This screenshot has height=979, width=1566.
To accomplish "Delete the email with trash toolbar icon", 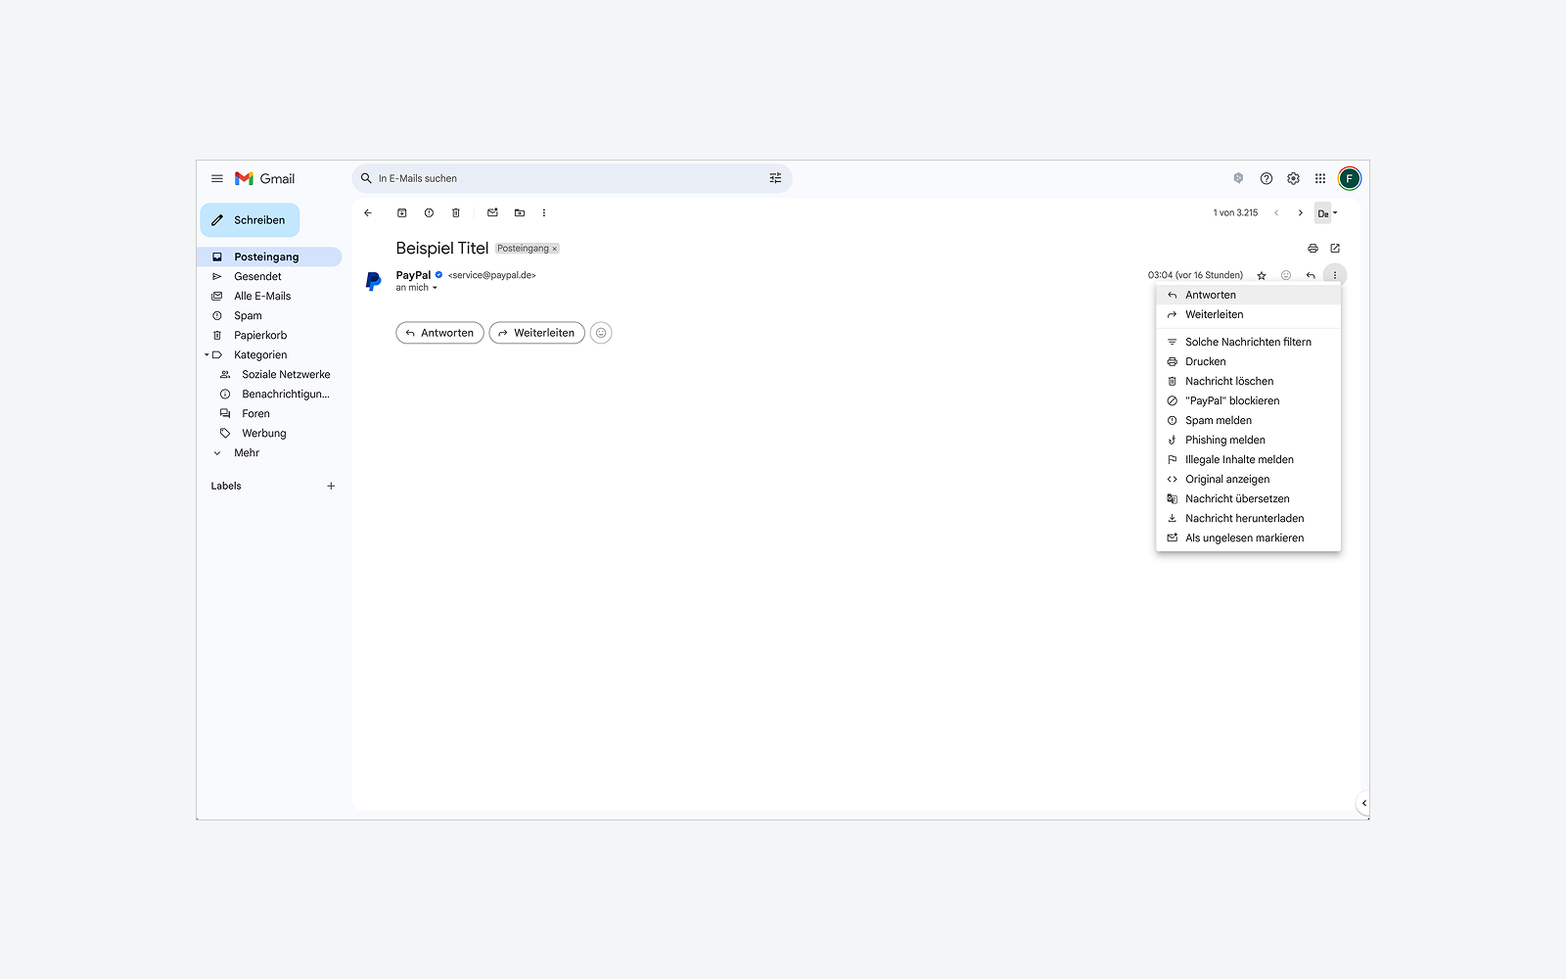I will 456,212.
